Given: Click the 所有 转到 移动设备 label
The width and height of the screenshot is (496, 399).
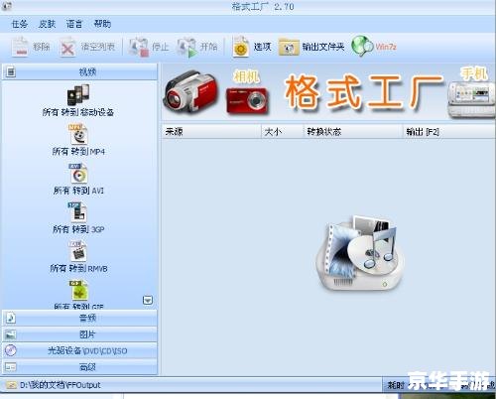Looking at the screenshot, I should 78,112.
